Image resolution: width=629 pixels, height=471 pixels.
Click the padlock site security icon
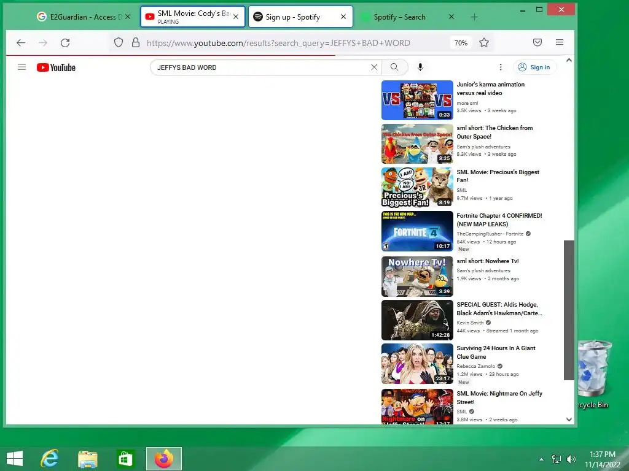tap(136, 42)
